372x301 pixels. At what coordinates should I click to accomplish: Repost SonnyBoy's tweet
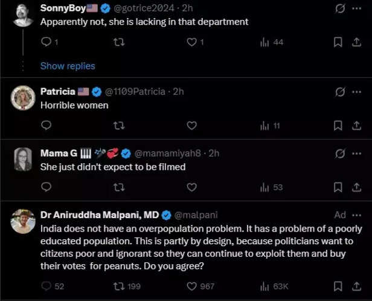pyautogui.click(x=119, y=42)
